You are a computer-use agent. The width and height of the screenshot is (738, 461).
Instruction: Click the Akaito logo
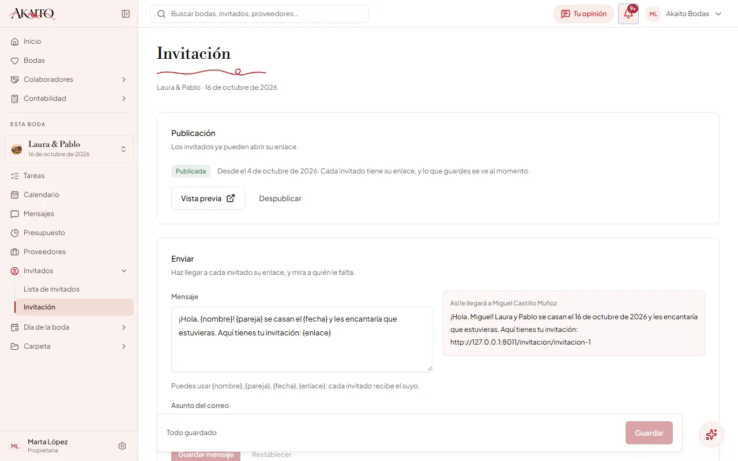pos(33,14)
